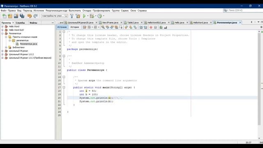Minimize the Projects panel

(x=53, y=23)
